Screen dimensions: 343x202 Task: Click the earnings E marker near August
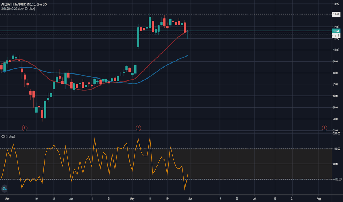[324, 128]
